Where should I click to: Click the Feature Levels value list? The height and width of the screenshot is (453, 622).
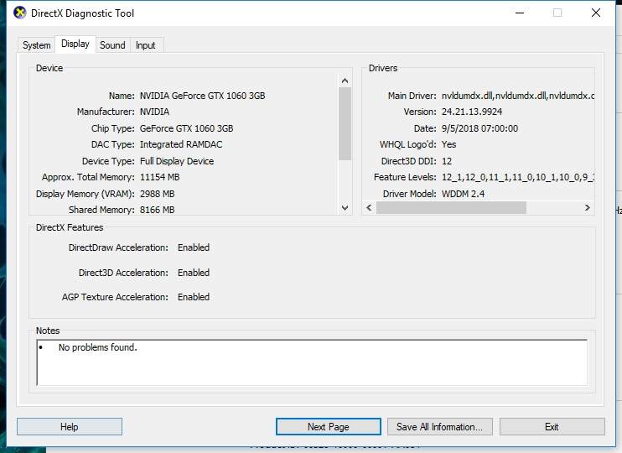518,177
